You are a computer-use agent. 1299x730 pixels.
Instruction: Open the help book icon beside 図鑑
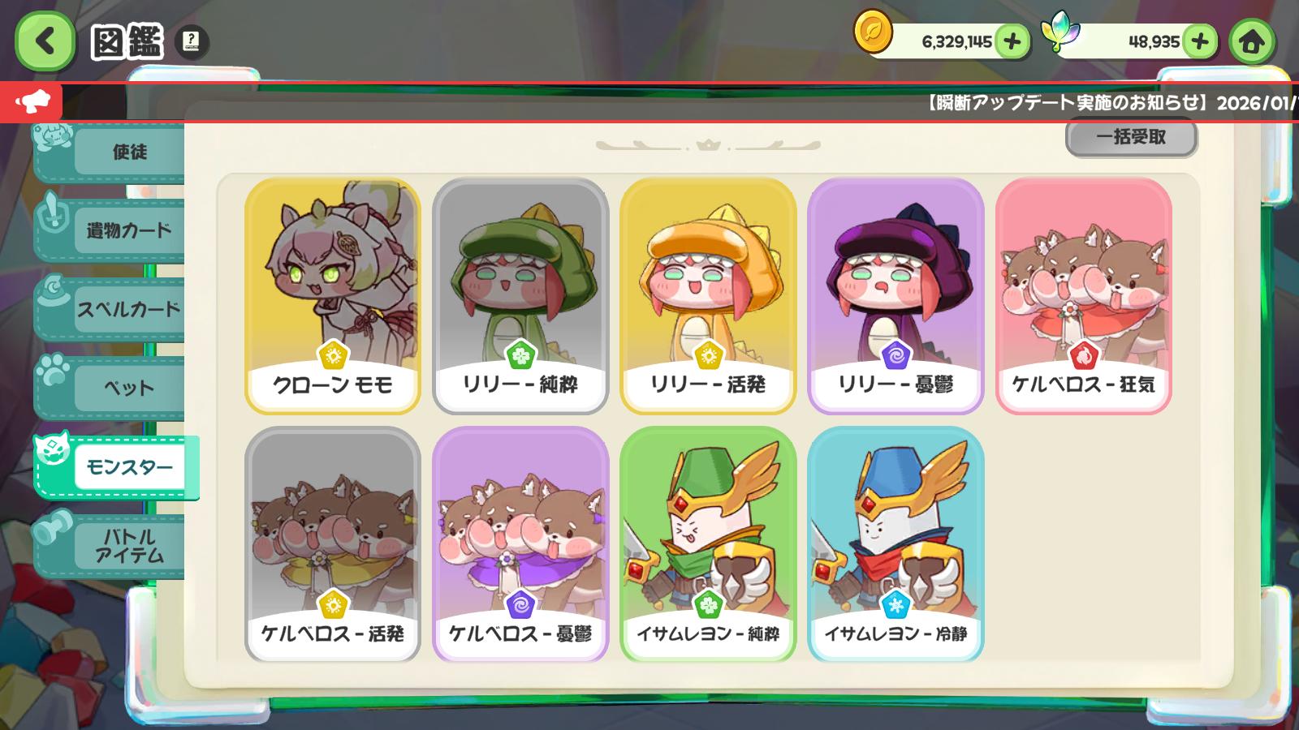(191, 41)
